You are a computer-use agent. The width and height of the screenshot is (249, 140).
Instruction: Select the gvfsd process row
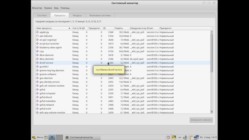pos(123,89)
